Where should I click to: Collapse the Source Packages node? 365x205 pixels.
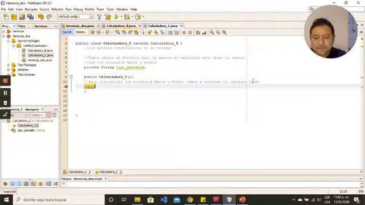coord(9,41)
